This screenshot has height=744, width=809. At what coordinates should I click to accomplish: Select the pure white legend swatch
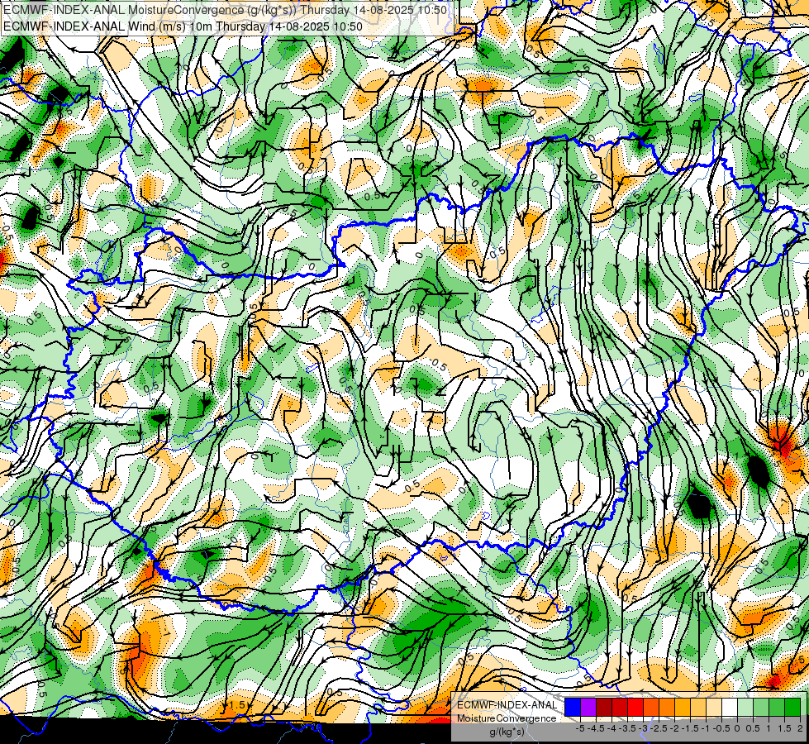[730, 707]
